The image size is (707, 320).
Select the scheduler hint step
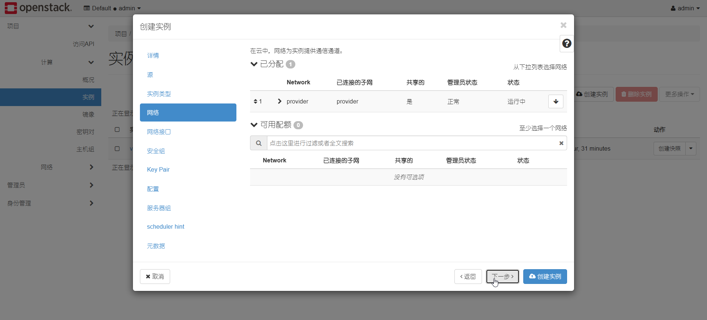tap(188, 226)
